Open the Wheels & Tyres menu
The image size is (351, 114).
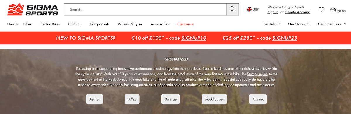click(130, 24)
